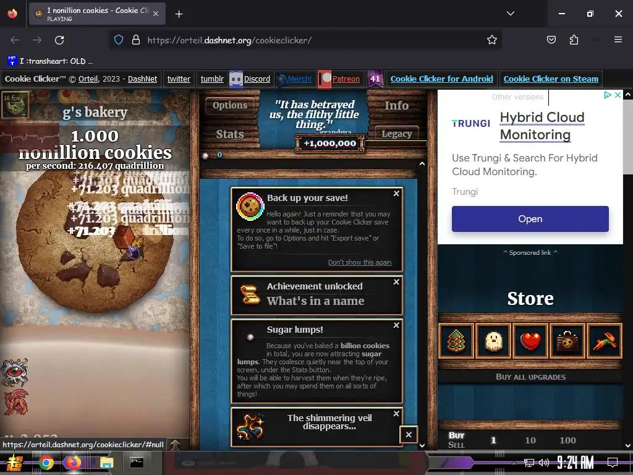Select Buy mode in the store
633x475 pixels.
click(x=457, y=435)
